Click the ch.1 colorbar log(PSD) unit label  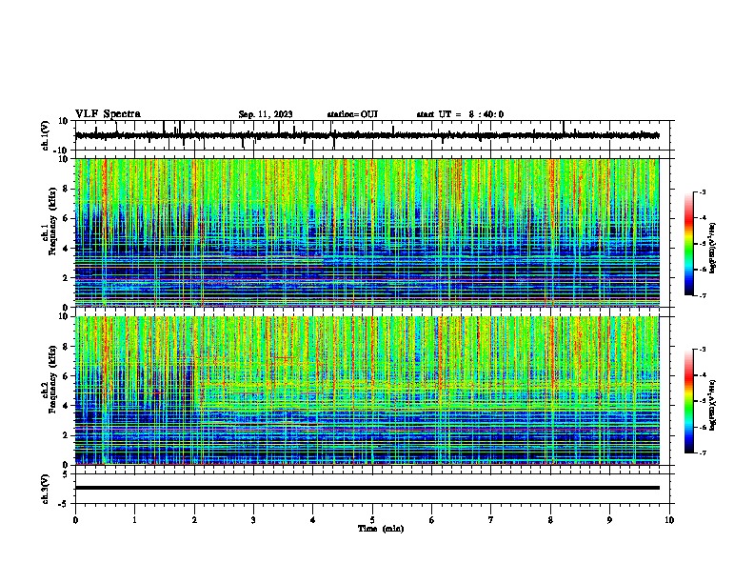pos(712,248)
